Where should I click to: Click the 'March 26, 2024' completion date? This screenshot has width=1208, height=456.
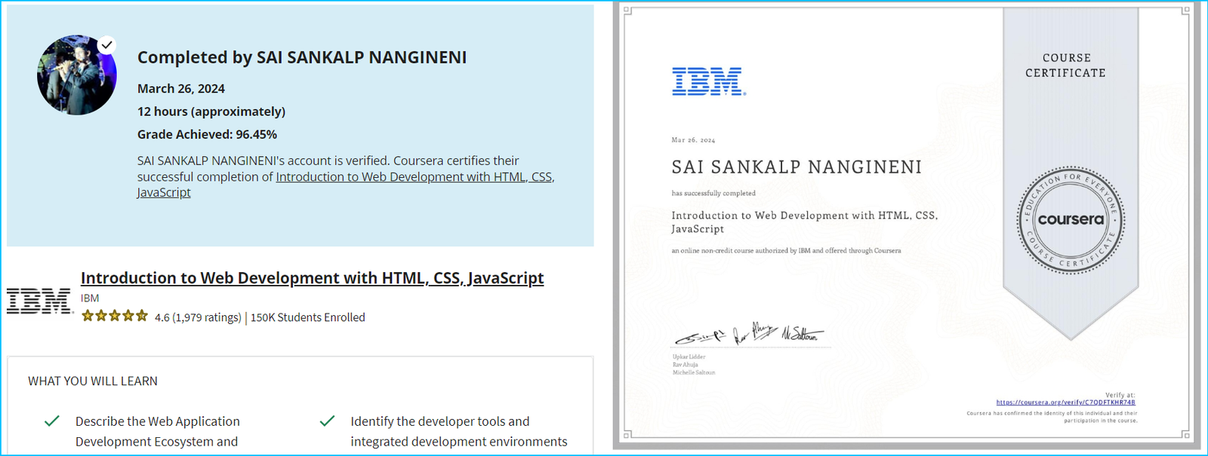[181, 89]
